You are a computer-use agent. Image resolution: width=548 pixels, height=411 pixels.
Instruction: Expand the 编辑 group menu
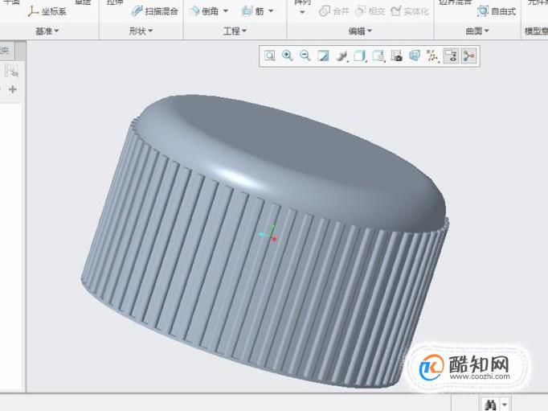click(360, 31)
